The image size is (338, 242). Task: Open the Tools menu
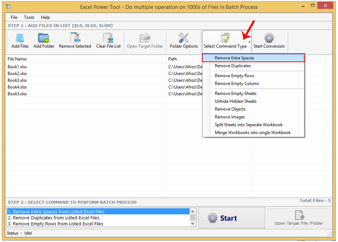click(x=29, y=17)
